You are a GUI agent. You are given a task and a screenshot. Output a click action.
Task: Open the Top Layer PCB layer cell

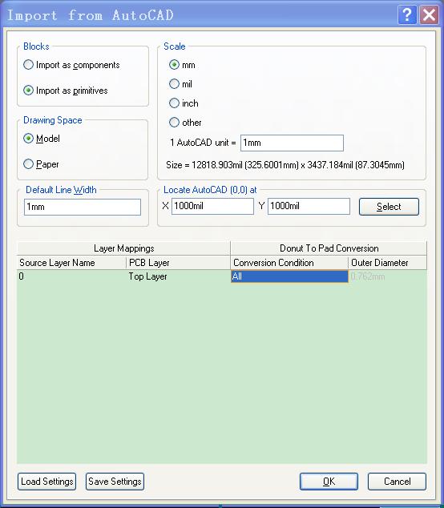178,276
